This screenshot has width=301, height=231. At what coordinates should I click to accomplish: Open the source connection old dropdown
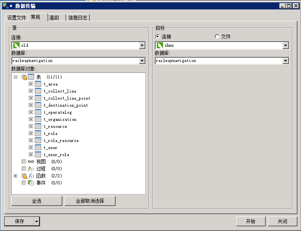tap(142, 45)
